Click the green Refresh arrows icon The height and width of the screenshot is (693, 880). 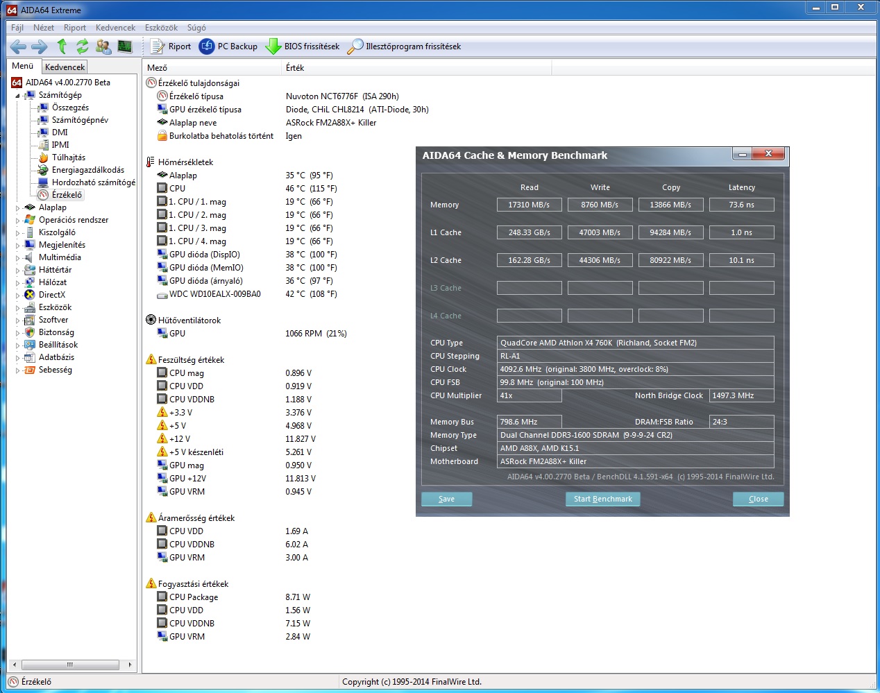pos(83,46)
